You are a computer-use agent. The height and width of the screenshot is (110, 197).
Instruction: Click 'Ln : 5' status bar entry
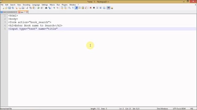122,109
